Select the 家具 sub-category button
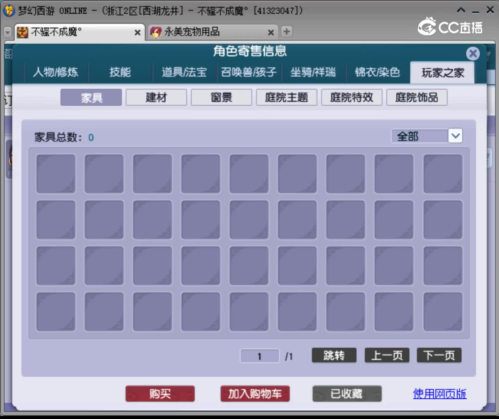The width and height of the screenshot is (499, 419). point(91,98)
